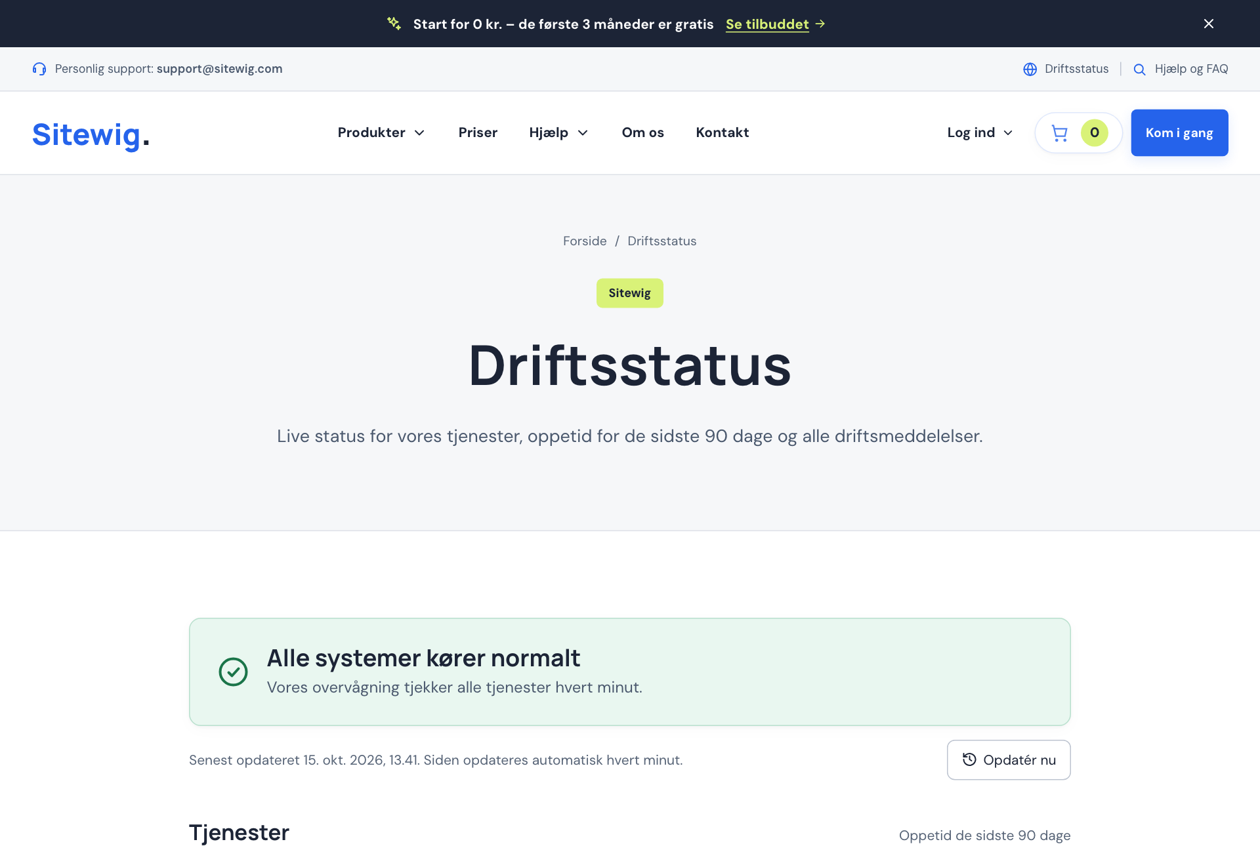This screenshot has width=1260, height=846.
Task: Click the green checkmark status icon
Action: [233, 672]
